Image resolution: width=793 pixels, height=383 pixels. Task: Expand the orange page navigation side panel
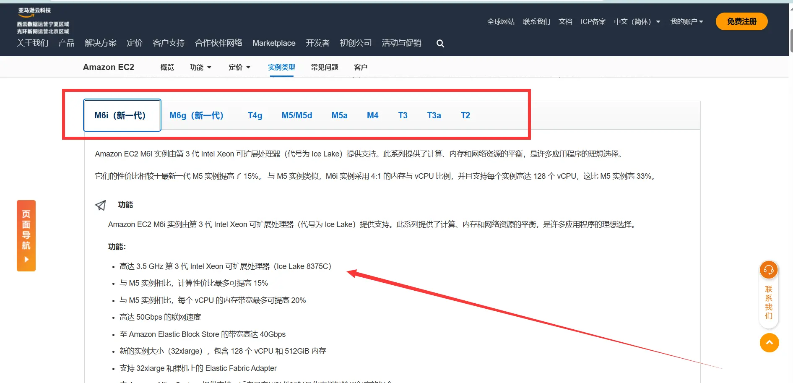coord(26,236)
